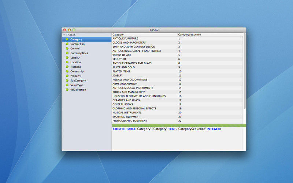
Task: Click the table's vertical scrollbar thumb
Action: pos(245,71)
